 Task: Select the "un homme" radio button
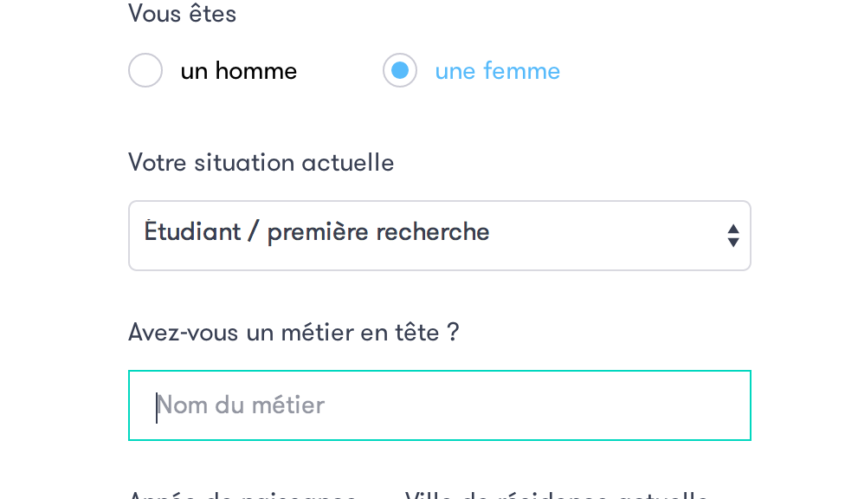pos(145,71)
